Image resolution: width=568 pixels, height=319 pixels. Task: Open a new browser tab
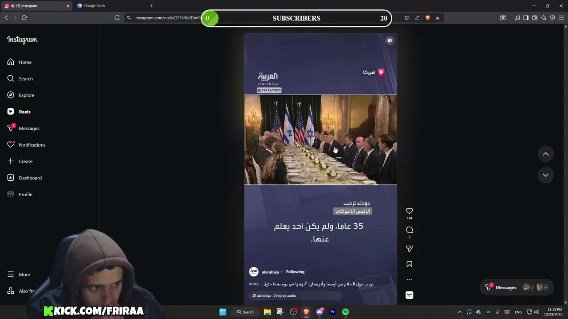(151, 6)
